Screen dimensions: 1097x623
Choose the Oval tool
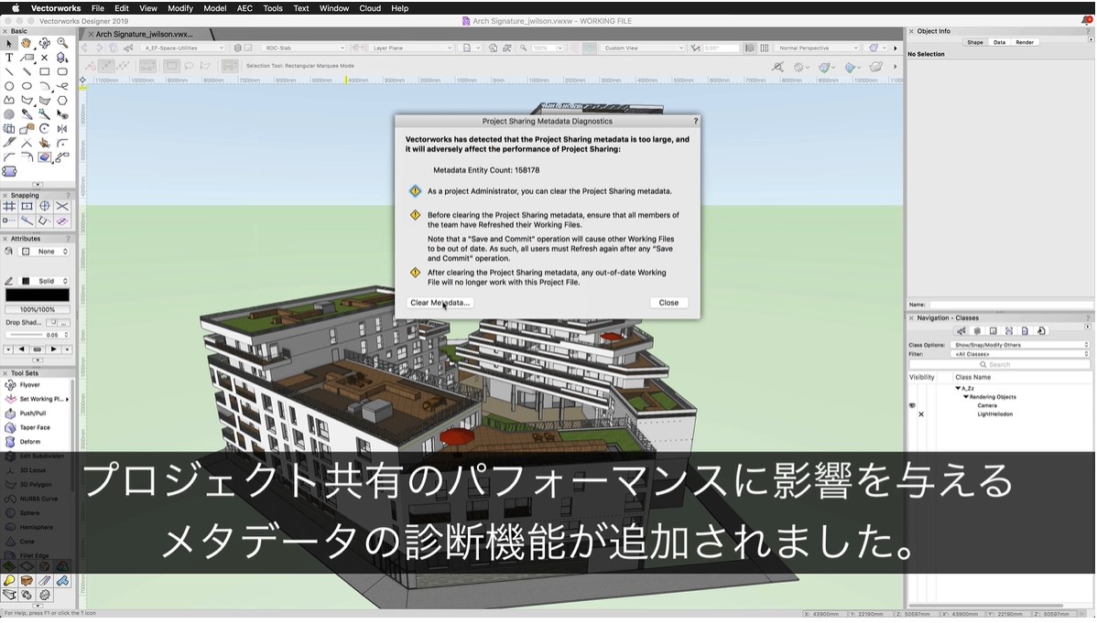click(x=27, y=86)
